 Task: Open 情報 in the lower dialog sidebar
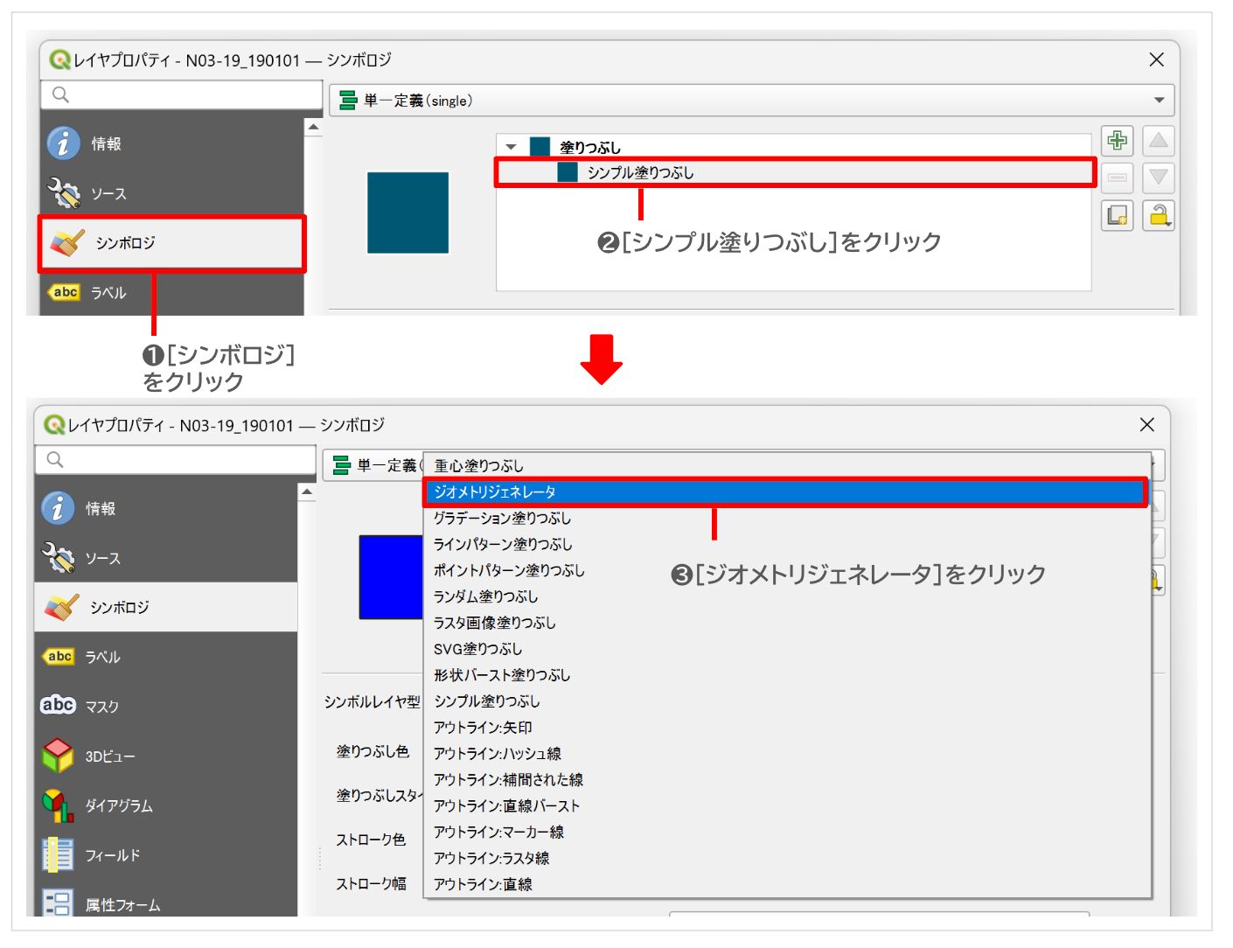[166, 508]
